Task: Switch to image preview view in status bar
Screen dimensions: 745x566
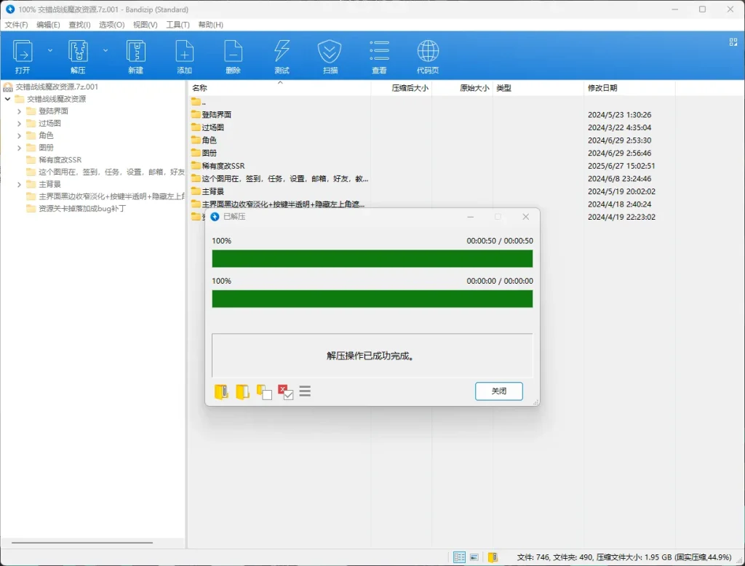Action: click(x=474, y=557)
